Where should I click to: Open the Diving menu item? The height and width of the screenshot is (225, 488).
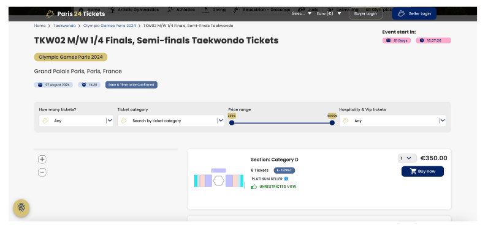(214, 10)
